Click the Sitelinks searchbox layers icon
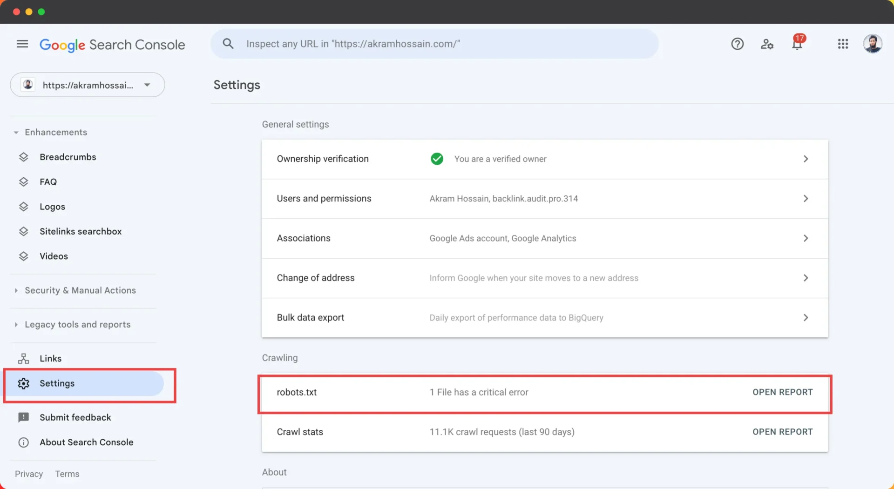 point(24,231)
